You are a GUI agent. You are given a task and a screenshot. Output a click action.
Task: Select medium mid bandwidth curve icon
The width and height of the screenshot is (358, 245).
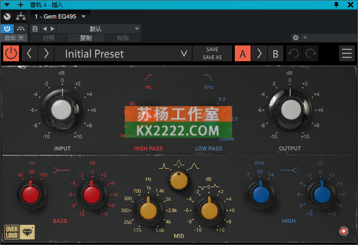179,163
